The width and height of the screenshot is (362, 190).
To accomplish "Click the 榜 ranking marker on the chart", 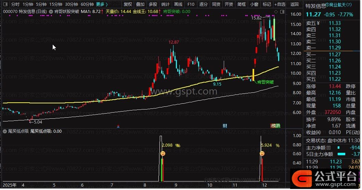I will click(x=273, y=126).
